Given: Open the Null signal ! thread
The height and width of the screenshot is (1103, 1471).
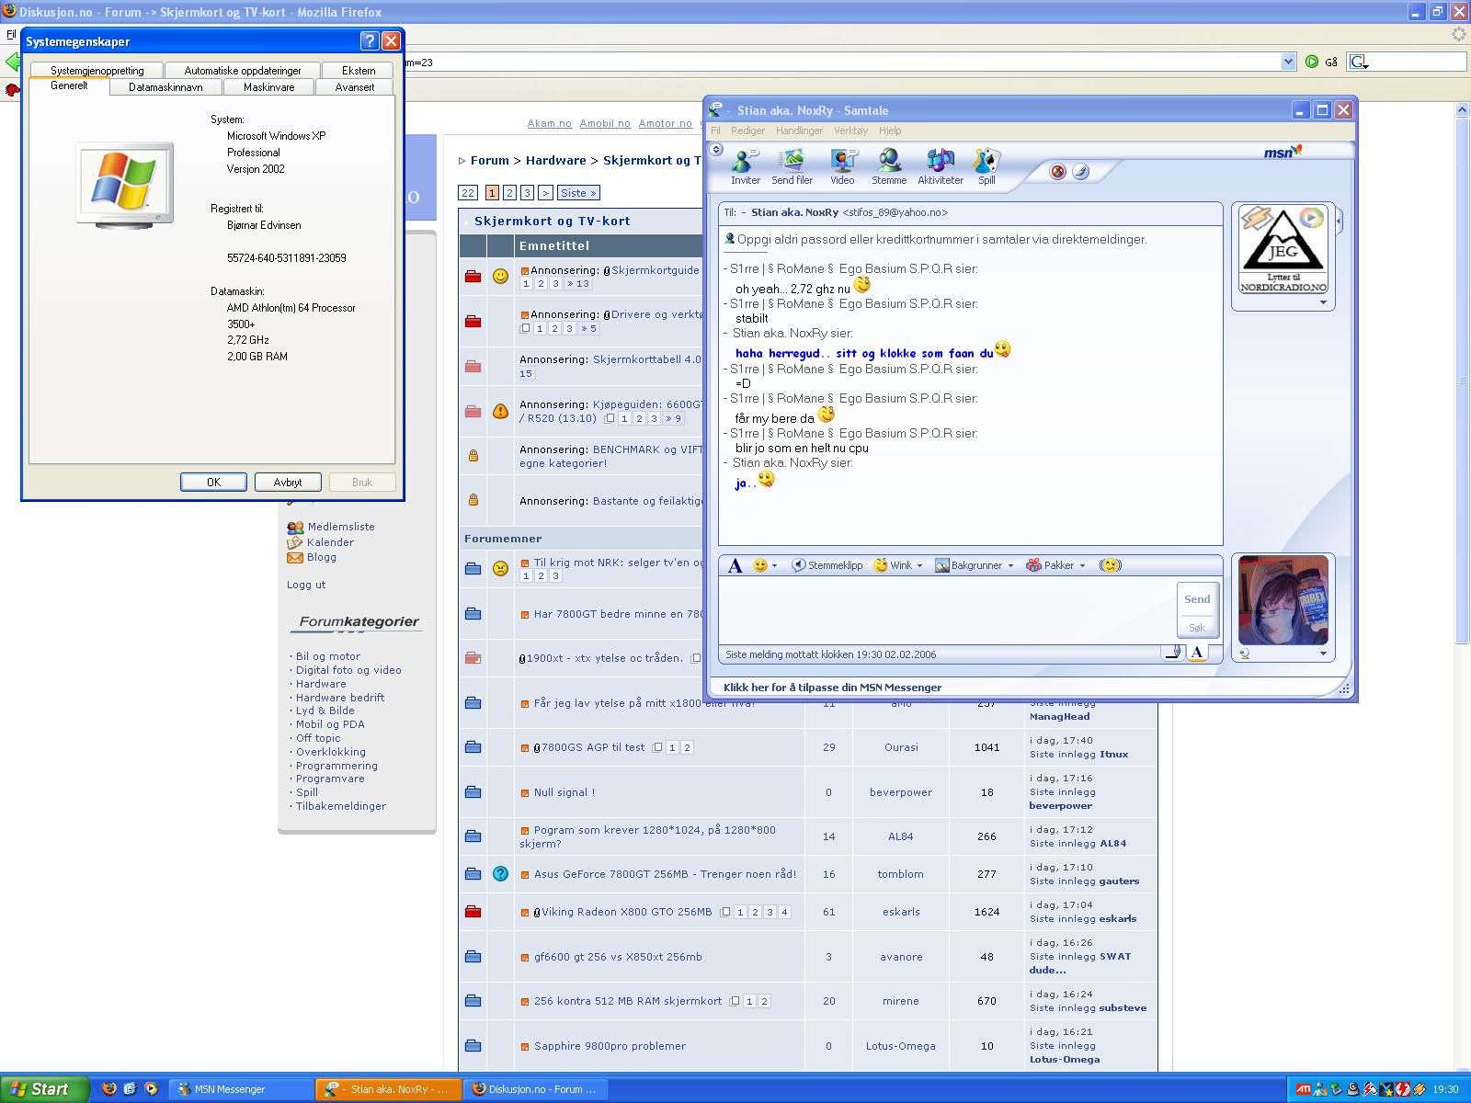Looking at the screenshot, I should (x=564, y=792).
